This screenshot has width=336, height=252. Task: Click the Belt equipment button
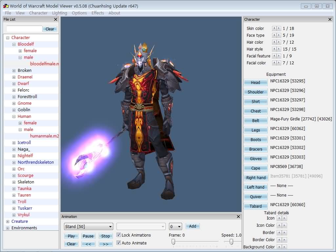point(255,120)
